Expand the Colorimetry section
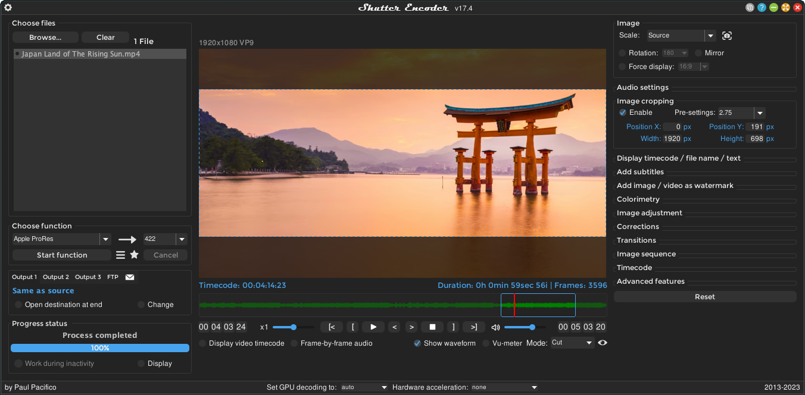 pyautogui.click(x=638, y=199)
